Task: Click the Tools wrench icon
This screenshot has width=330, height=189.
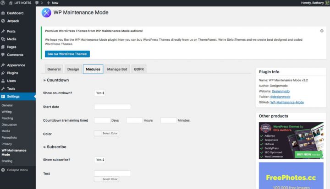Action: (3, 88)
